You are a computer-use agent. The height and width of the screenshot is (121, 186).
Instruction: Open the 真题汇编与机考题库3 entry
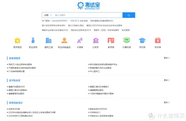99,87
